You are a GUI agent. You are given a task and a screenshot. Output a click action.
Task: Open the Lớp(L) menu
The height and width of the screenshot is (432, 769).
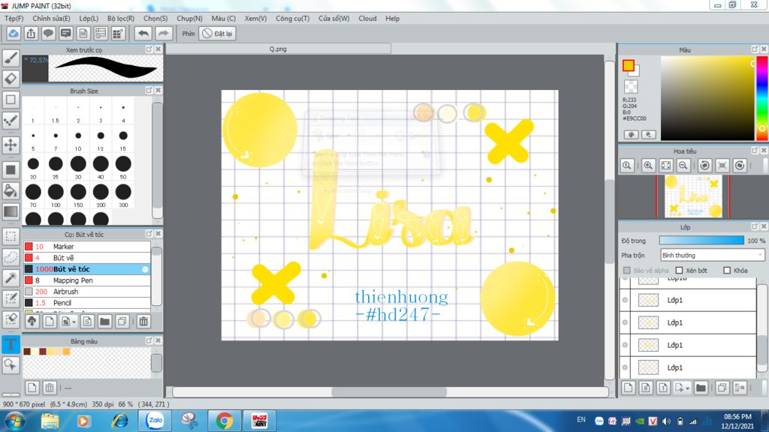[89, 18]
